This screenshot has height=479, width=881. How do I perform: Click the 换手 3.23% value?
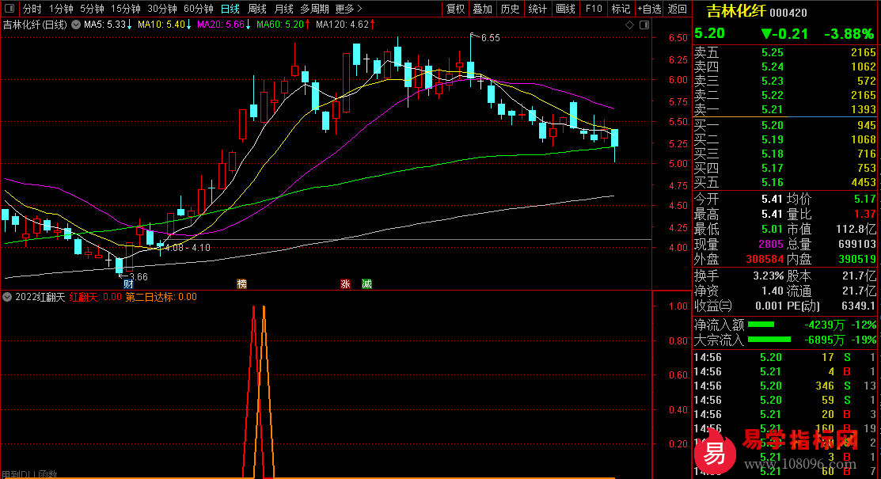point(768,276)
